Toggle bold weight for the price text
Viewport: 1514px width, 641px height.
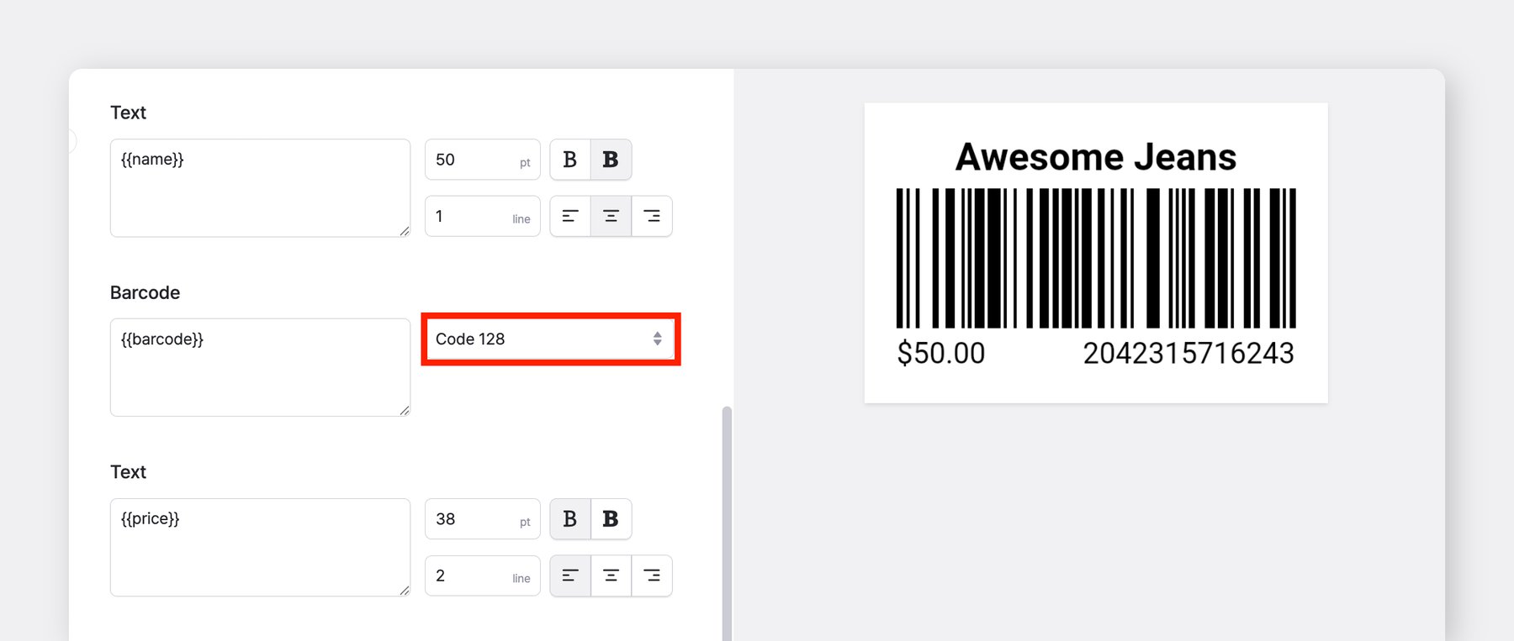(x=611, y=519)
